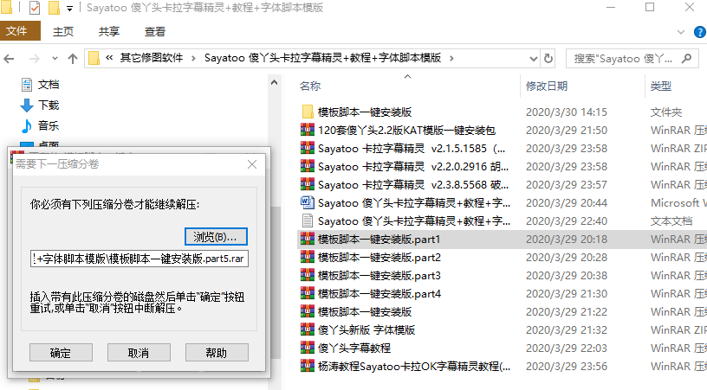Click the properties checkmark quick-access icon
The width and height of the screenshot is (707, 390).
35,8
